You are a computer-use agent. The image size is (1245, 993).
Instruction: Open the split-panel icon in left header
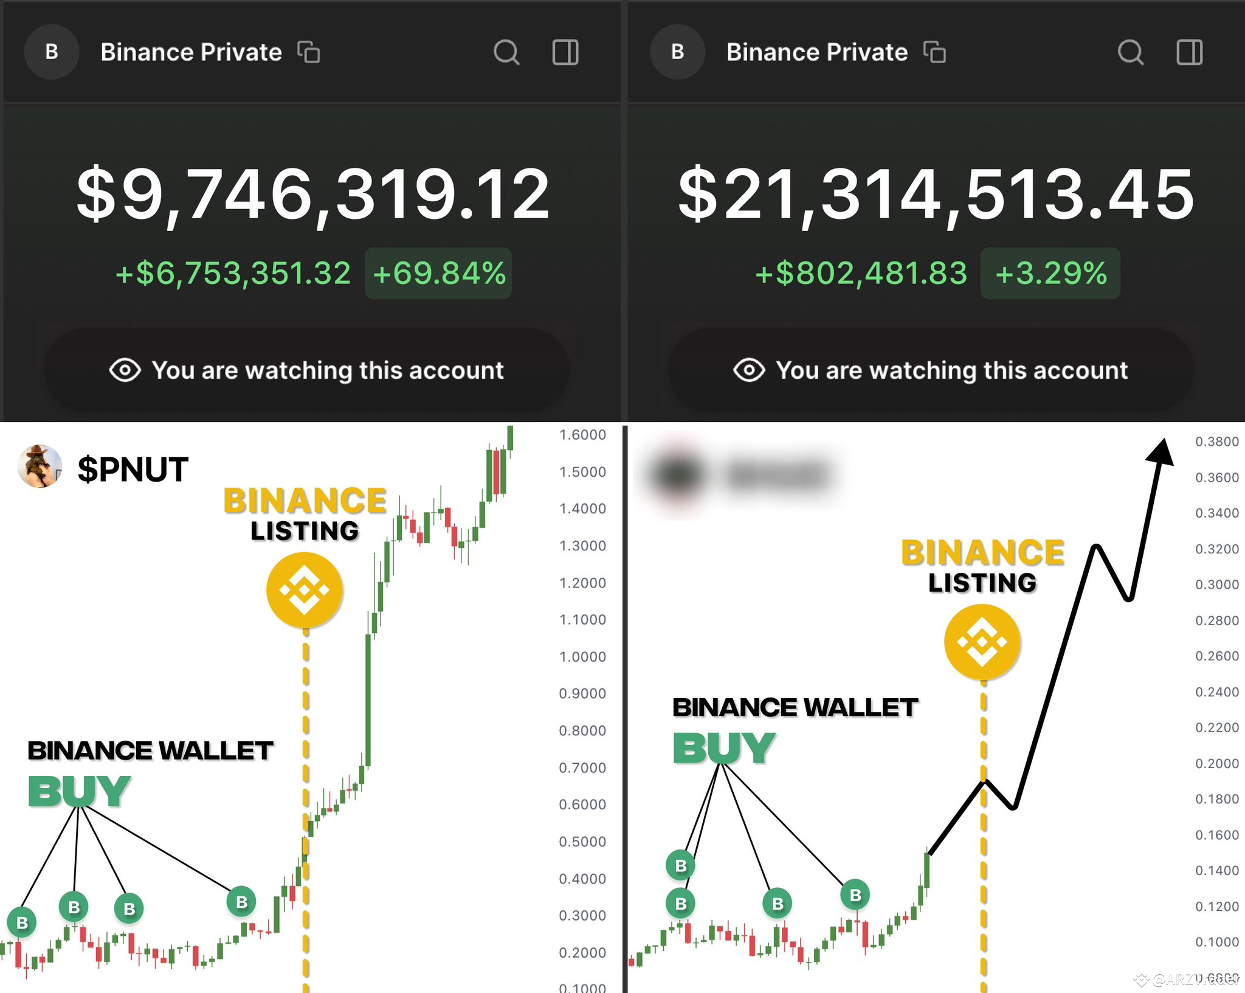[x=565, y=52]
